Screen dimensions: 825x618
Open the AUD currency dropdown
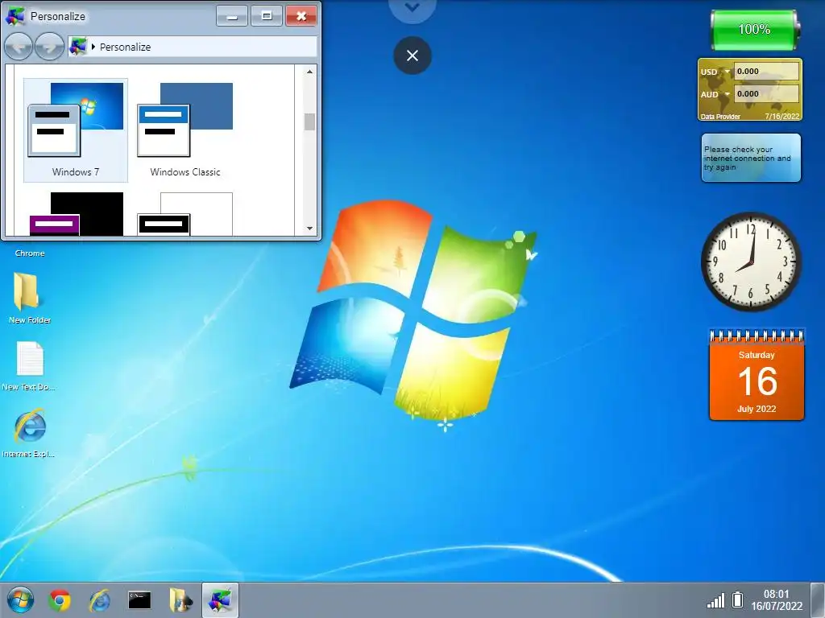[x=728, y=94]
